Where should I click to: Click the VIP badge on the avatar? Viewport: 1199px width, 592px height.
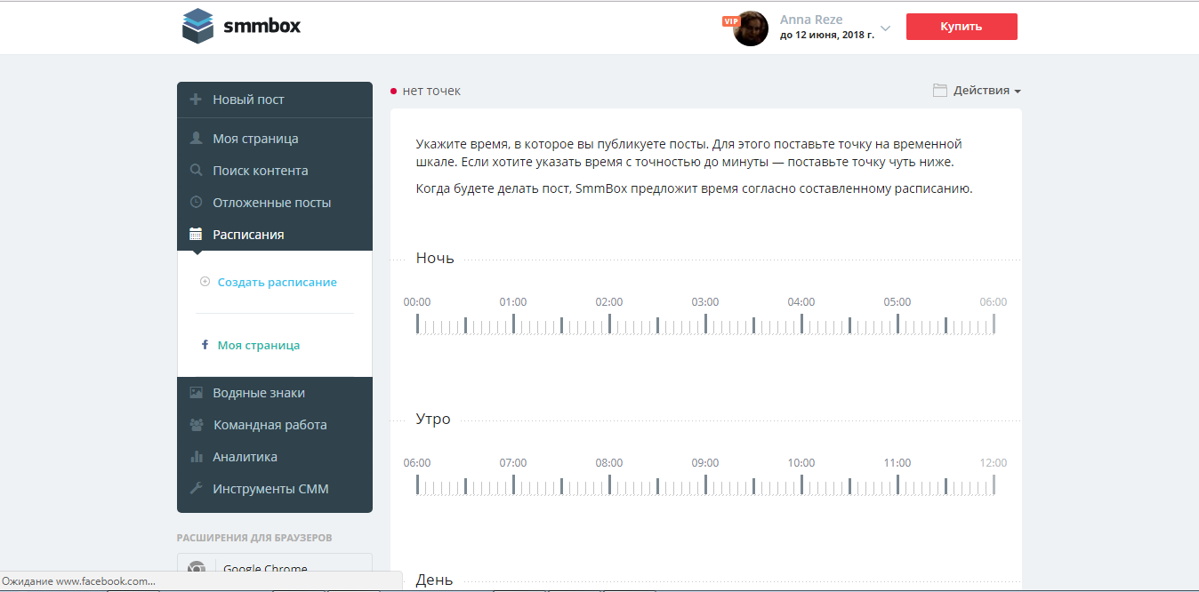[731, 20]
